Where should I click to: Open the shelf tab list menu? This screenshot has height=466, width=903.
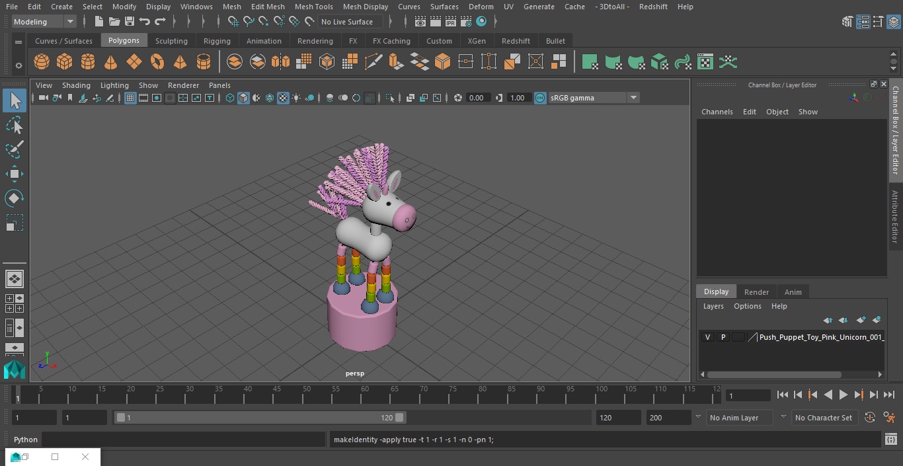coord(19,42)
